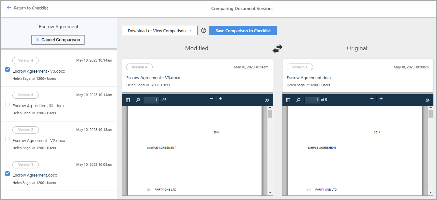The width and height of the screenshot is (437, 200).
Task: Cancel the comparison
Action: 58,40
